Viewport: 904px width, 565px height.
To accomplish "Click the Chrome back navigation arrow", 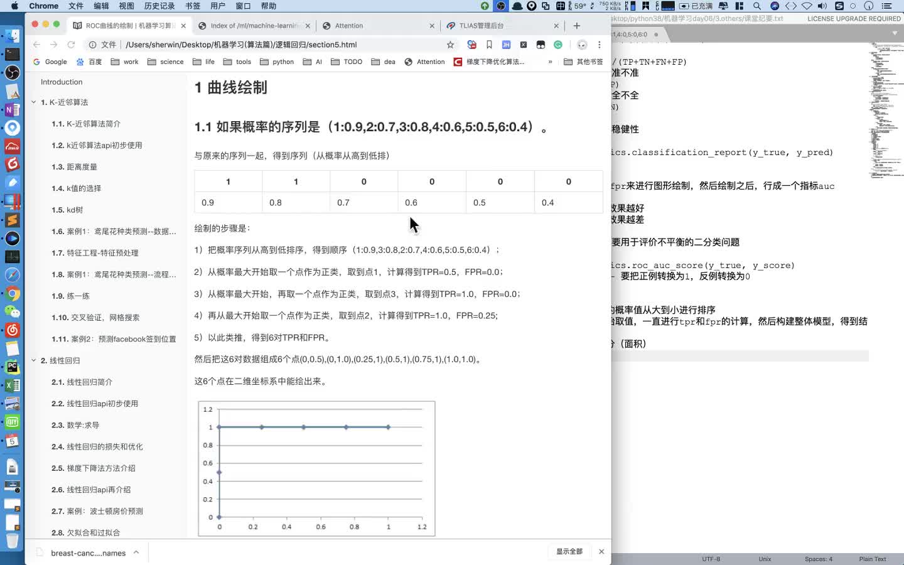I will click(x=36, y=45).
